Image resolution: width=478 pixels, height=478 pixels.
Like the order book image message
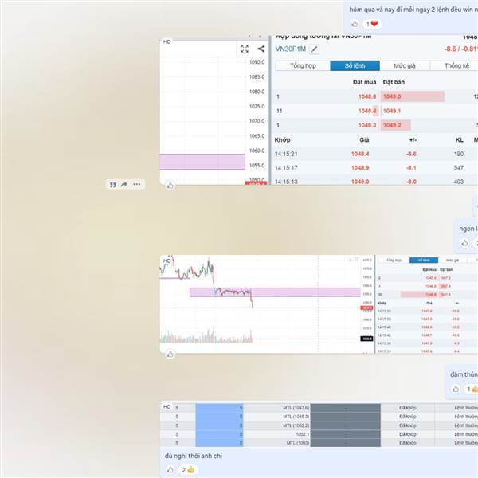[x=170, y=186]
